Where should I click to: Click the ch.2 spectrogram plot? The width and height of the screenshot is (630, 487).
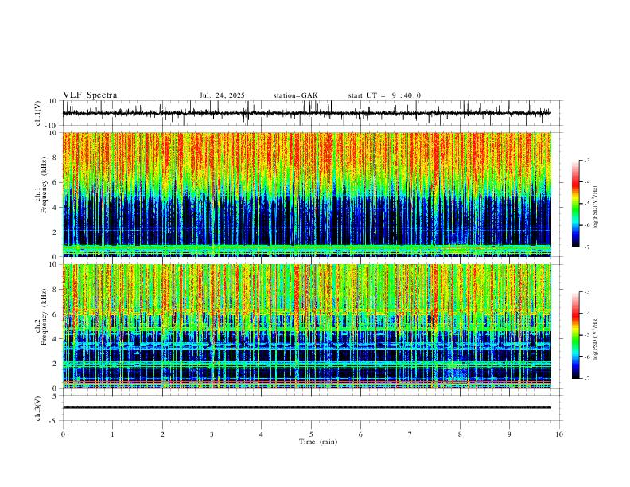pos(306,326)
